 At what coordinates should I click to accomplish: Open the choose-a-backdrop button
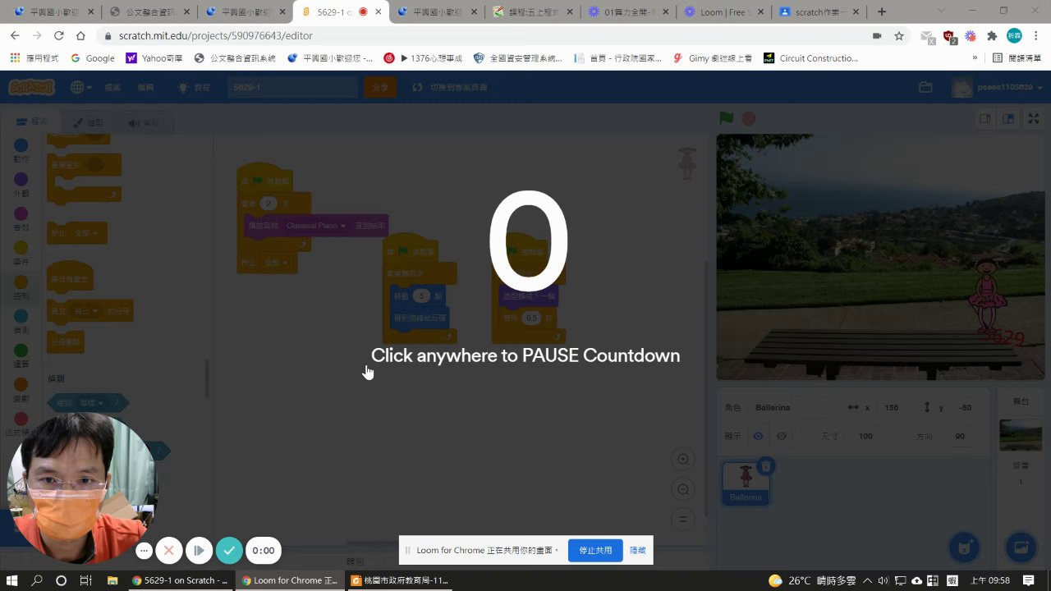pyautogui.click(x=1021, y=547)
